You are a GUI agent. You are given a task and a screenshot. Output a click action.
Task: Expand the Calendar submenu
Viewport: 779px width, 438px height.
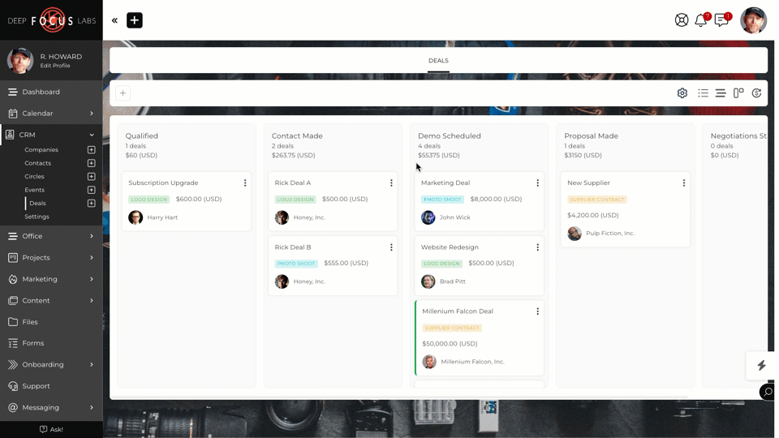click(91, 114)
